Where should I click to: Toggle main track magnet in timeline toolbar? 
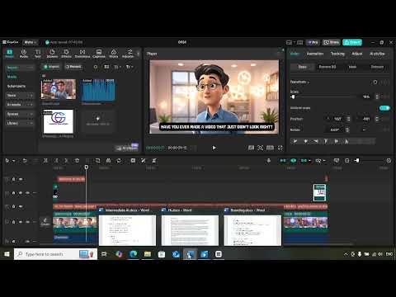tap(283, 161)
